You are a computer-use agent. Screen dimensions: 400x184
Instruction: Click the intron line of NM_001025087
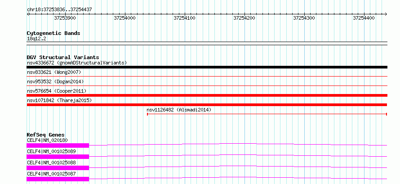(x=238, y=177)
